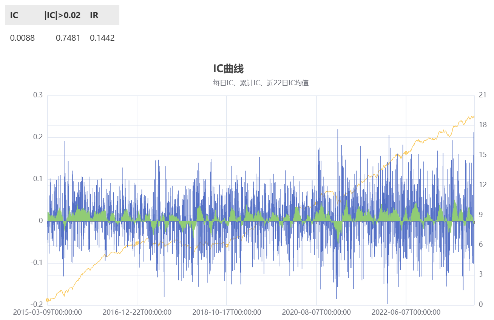
Task: Click the IC column header
Action: pos(14,15)
